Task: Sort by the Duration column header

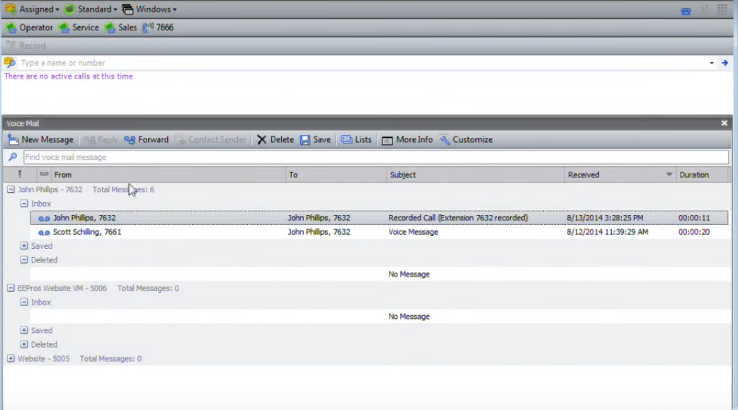Action: click(x=702, y=175)
